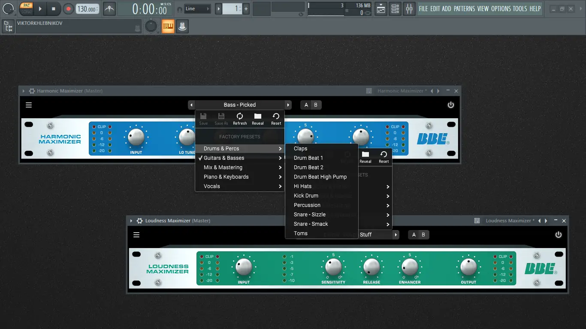Open the Harmonic Maximizer hamburger menu
The height and width of the screenshot is (329, 586).
[x=29, y=105]
